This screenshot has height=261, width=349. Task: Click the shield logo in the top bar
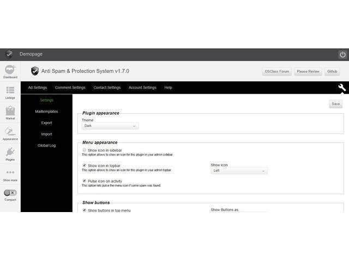[x=9, y=54]
